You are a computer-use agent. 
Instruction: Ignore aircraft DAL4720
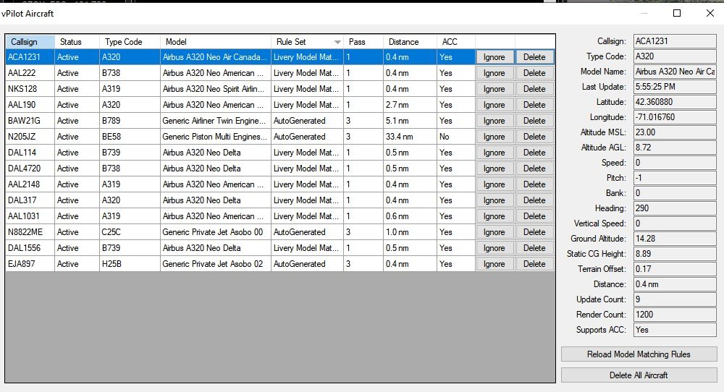(494, 169)
